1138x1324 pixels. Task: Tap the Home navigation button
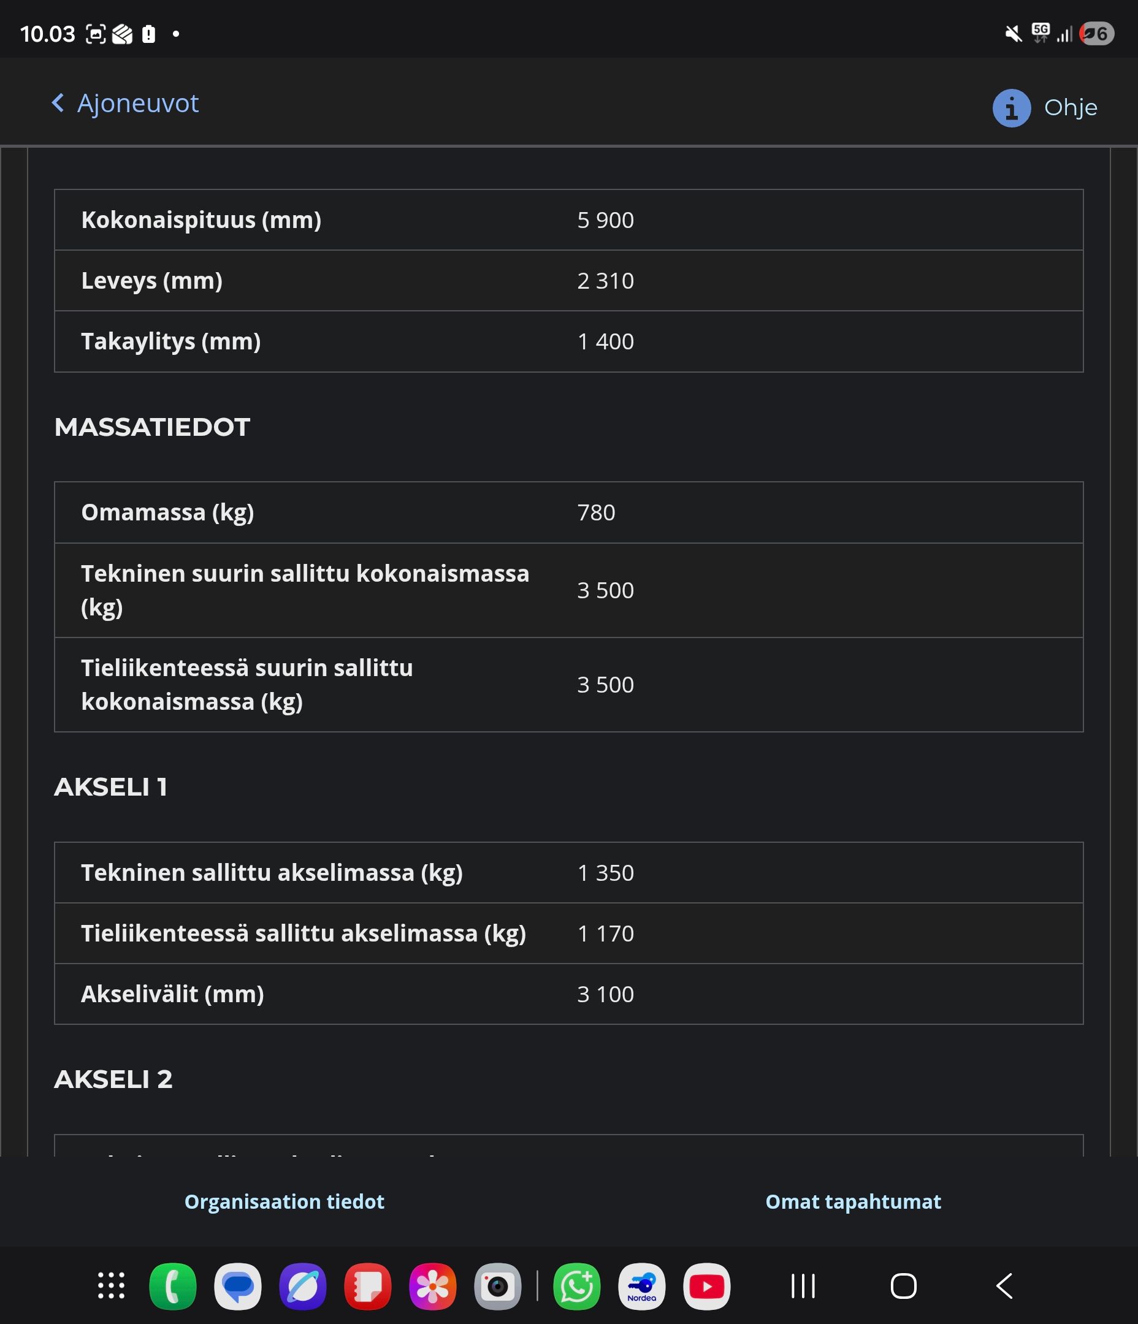click(903, 1285)
